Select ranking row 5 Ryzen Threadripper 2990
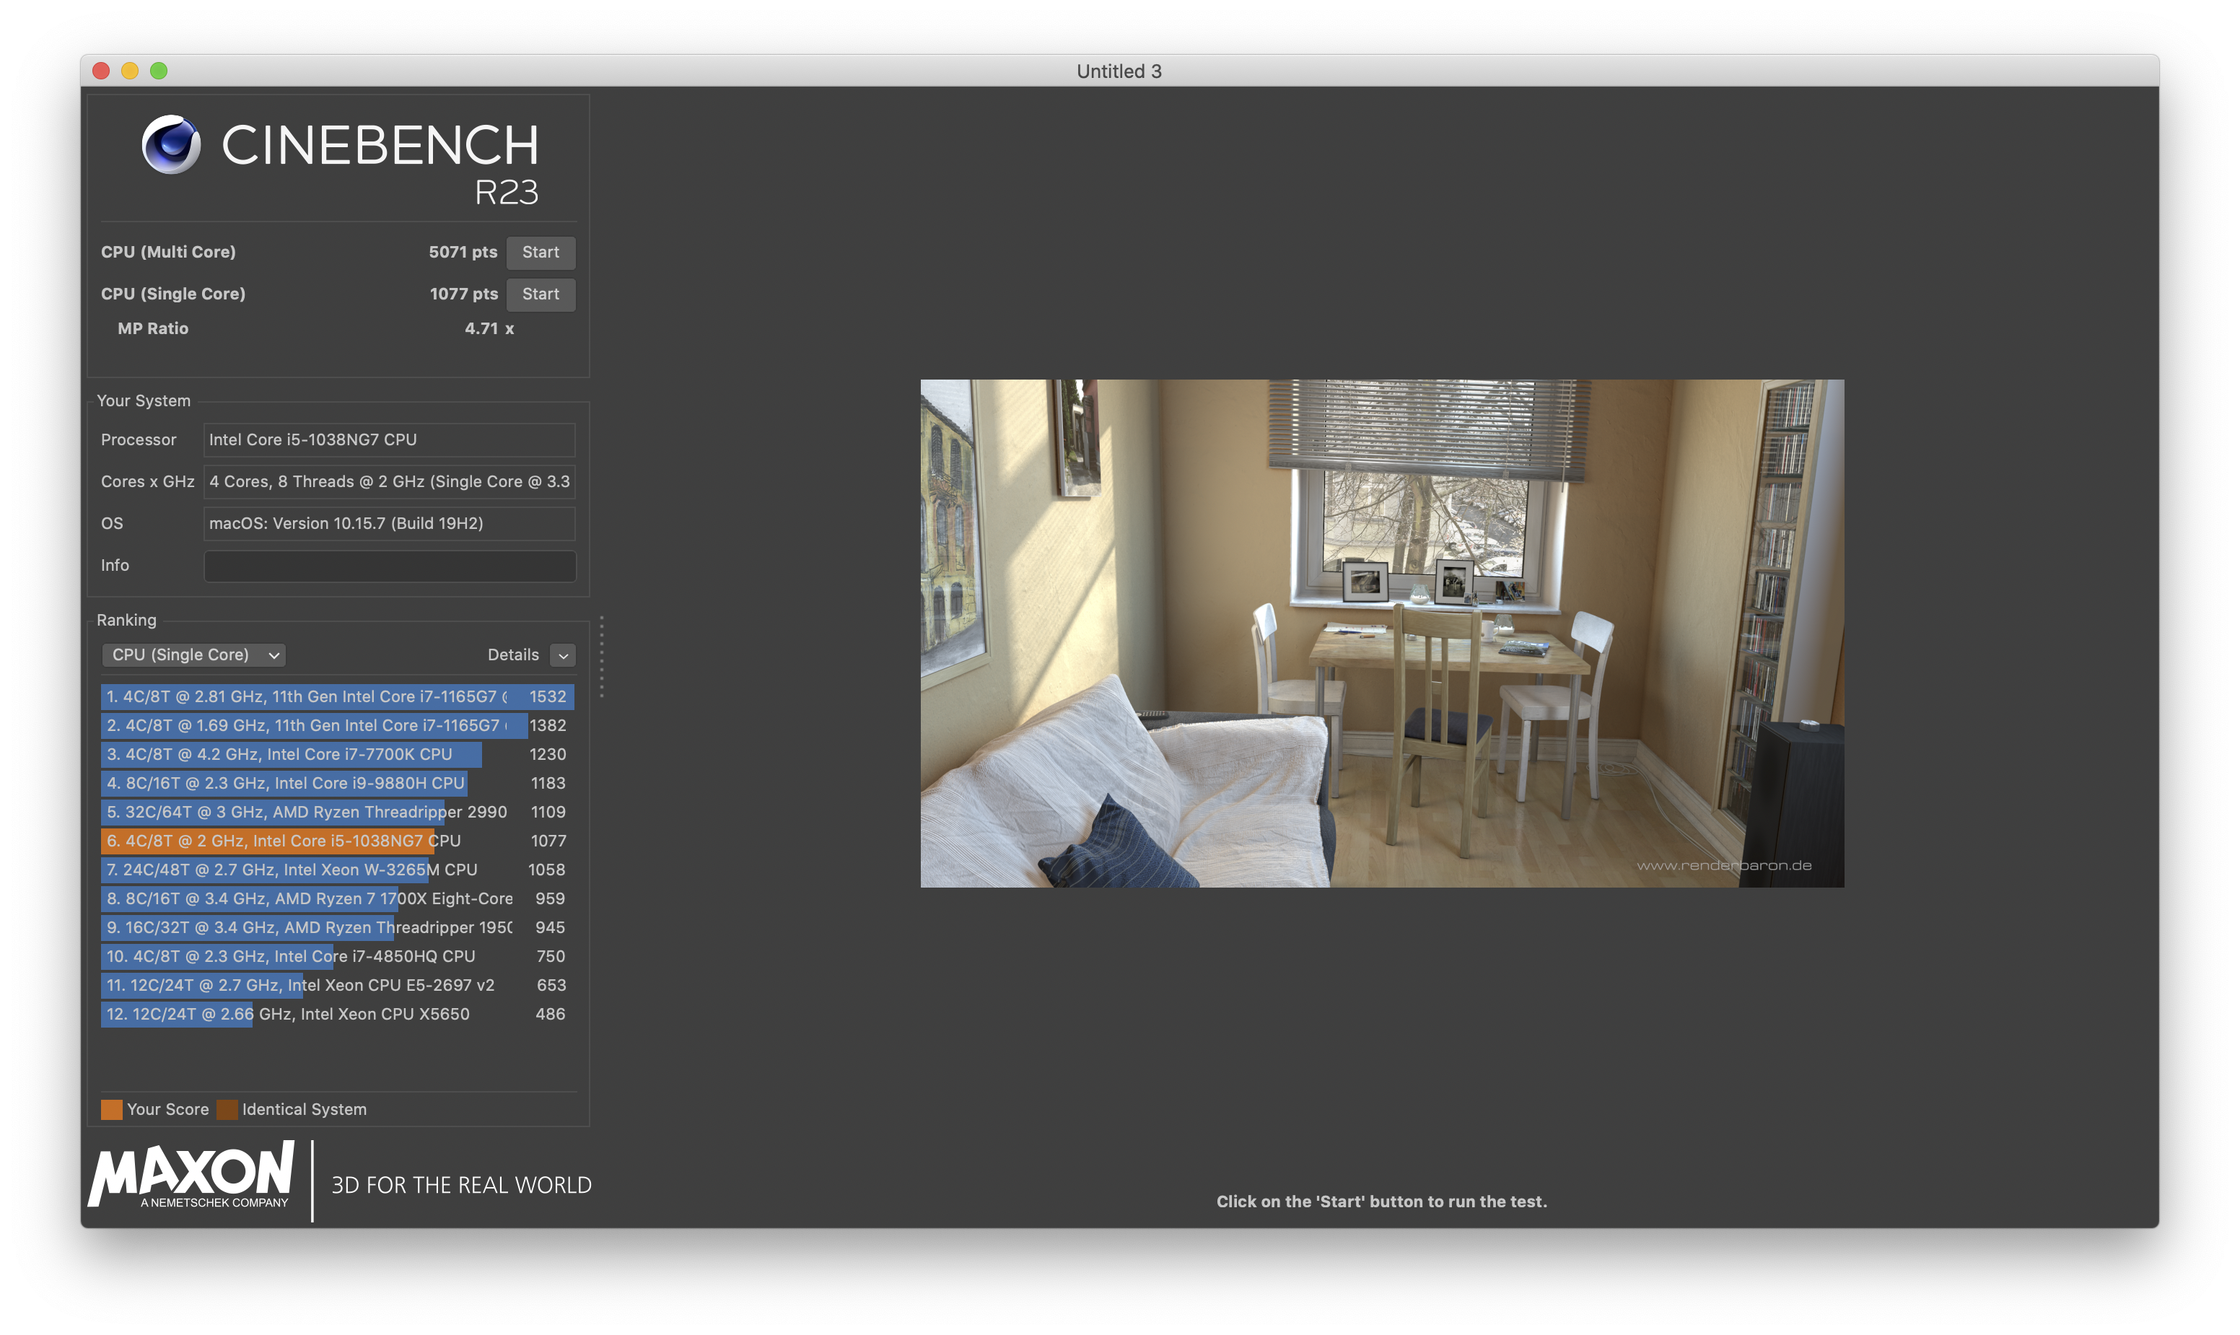Screen dimensions: 2240x1335 337,813
